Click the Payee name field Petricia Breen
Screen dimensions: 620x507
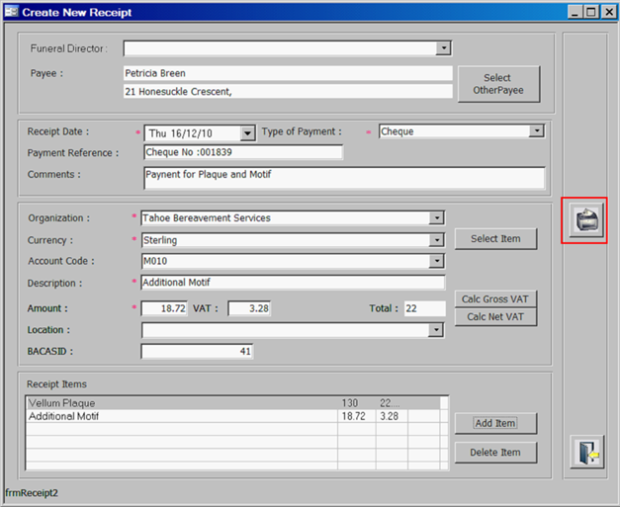(288, 73)
